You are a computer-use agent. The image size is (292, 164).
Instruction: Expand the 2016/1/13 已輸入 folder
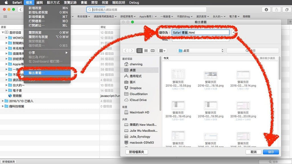point(3,101)
